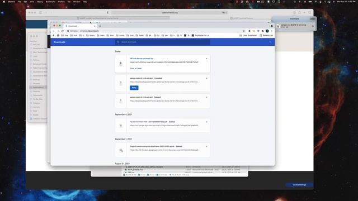Show xampp download in Safari downloads popover
Screen dimensions: 358x201
pyautogui.click(x=313, y=26)
